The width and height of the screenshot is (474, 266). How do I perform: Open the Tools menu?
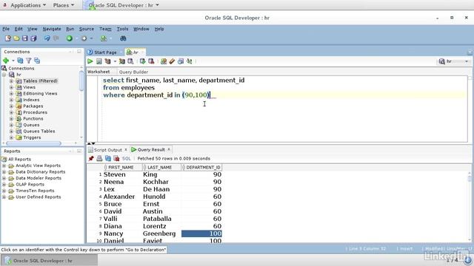[x=122, y=29]
